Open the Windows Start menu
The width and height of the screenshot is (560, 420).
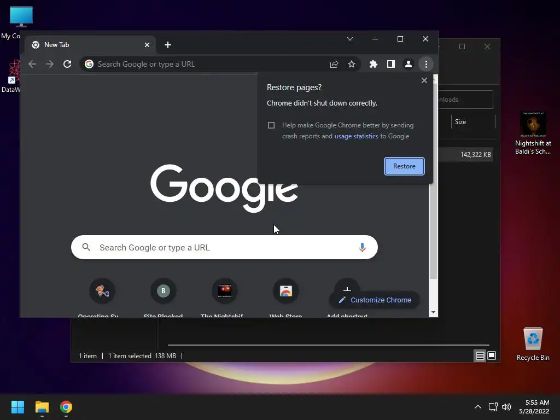click(x=17, y=407)
